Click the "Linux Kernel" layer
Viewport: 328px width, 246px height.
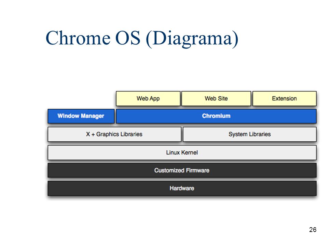(x=182, y=153)
